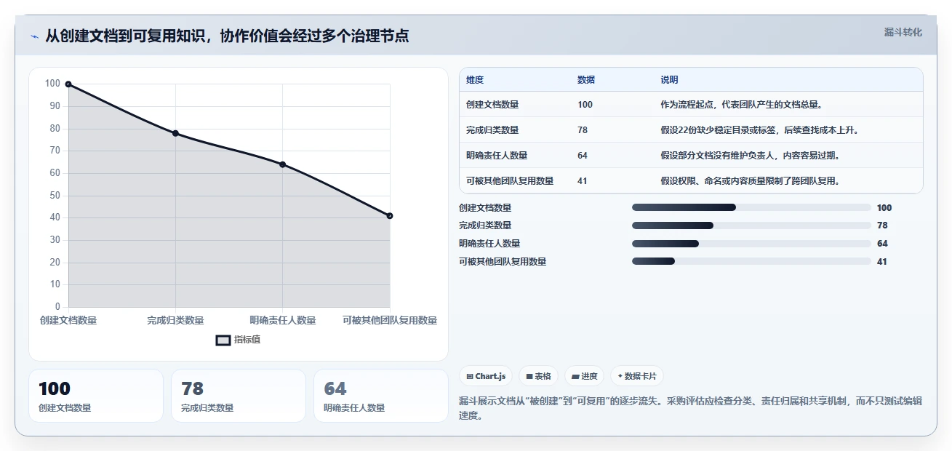Click x-axis label 可被其他团队复用数量
Screen dimensions: 952x451
pos(390,320)
